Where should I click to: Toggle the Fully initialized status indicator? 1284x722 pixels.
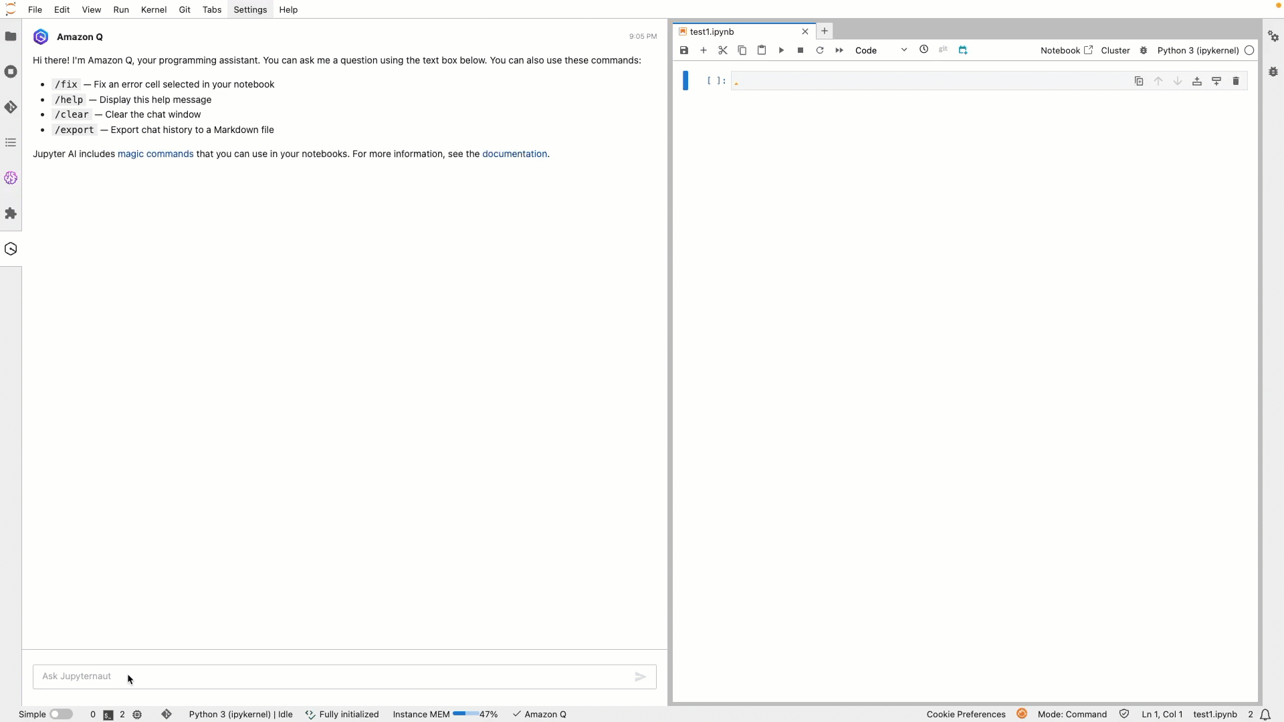pos(342,714)
